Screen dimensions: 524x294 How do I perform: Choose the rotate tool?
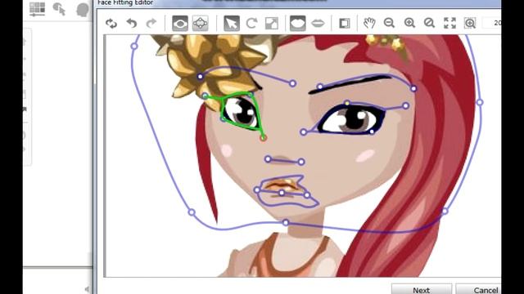click(x=251, y=24)
